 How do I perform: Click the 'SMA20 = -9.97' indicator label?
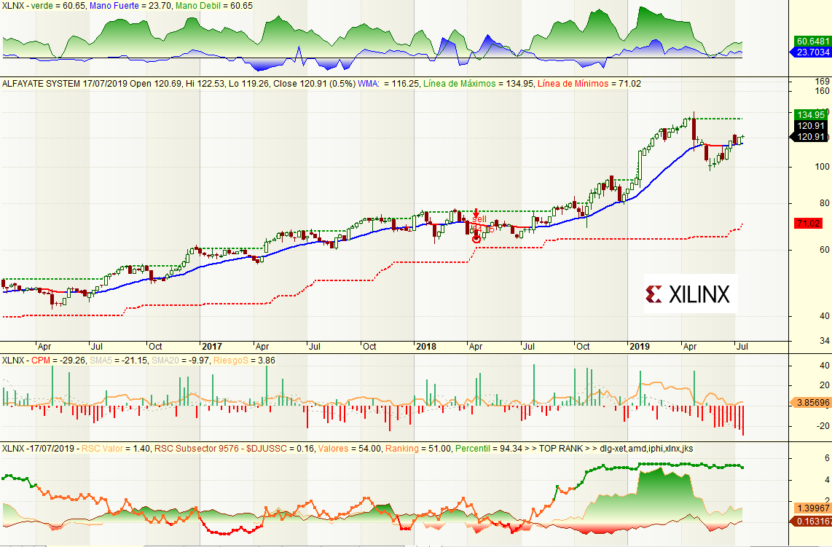pos(180,361)
